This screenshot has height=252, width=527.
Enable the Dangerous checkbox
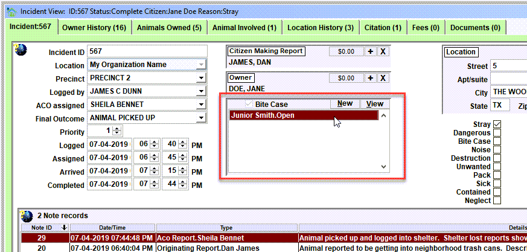[x=497, y=133]
